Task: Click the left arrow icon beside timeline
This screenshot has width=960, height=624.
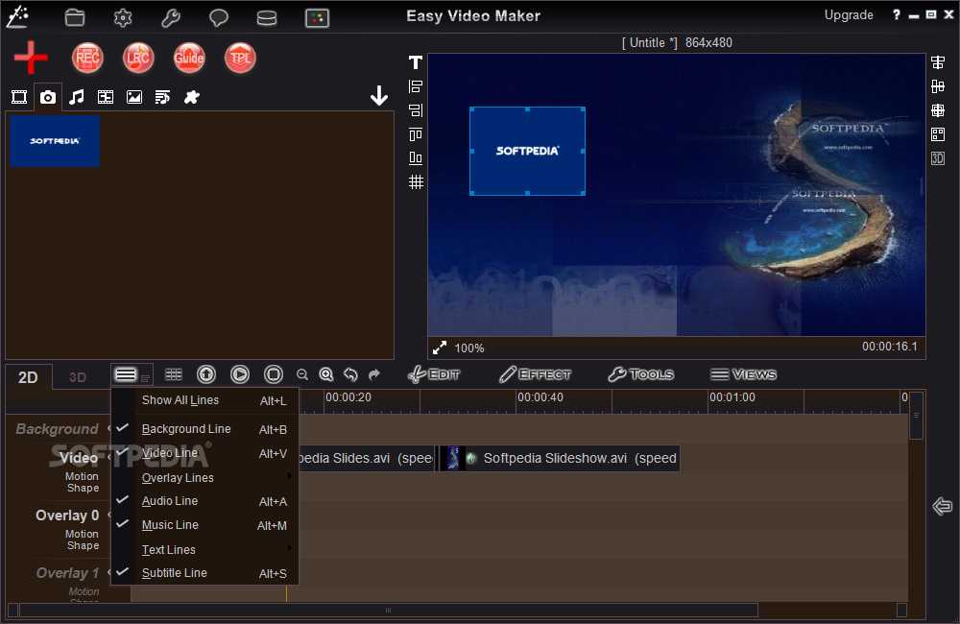Action: pyautogui.click(x=943, y=506)
